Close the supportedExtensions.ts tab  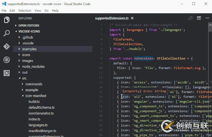132,18
